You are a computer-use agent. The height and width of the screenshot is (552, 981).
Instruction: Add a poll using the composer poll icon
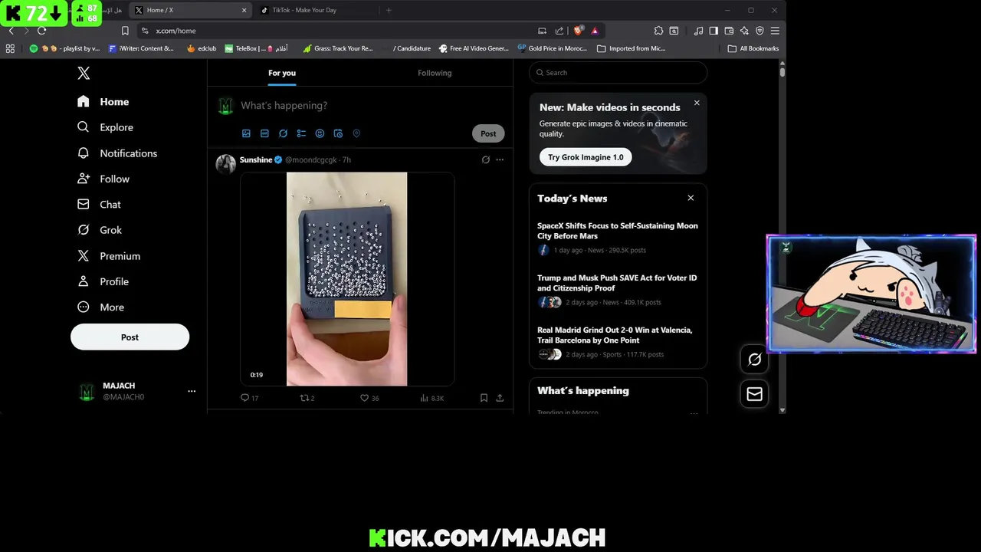pyautogui.click(x=301, y=133)
